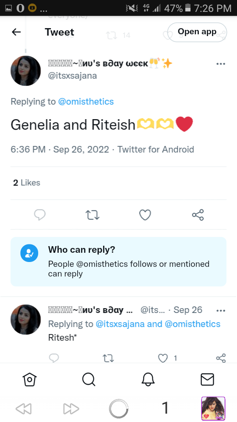Viewport: 237px width, 422px height.
Task: Open more options on the Ritesh* reply
Action: [x=221, y=311]
